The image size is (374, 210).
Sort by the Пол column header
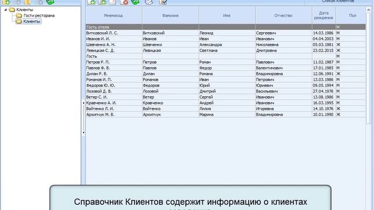(x=351, y=15)
